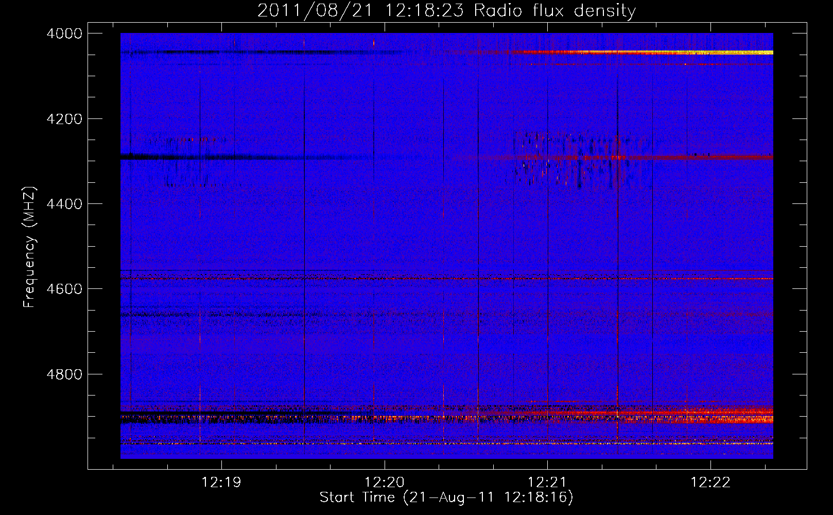Select the 4200 frequency axis label
The height and width of the screenshot is (515, 833).
tap(64, 119)
